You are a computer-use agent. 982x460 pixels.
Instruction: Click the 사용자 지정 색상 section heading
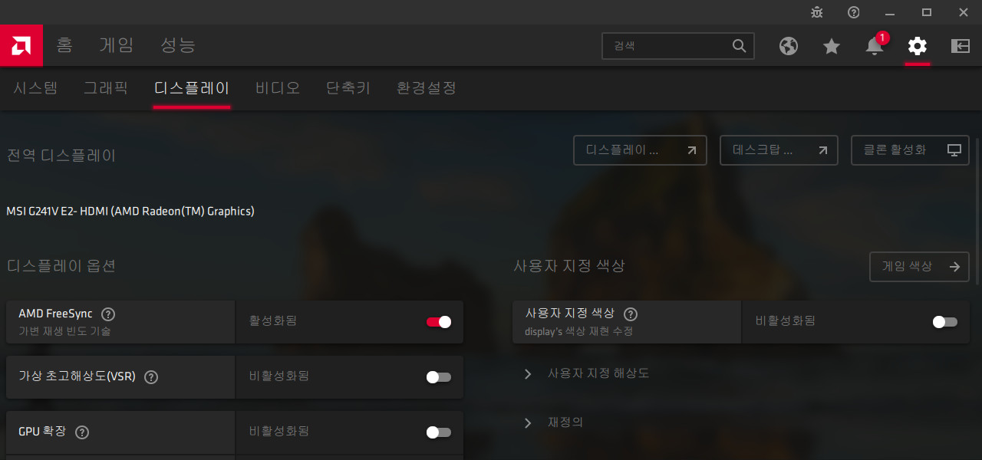pos(569,266)
